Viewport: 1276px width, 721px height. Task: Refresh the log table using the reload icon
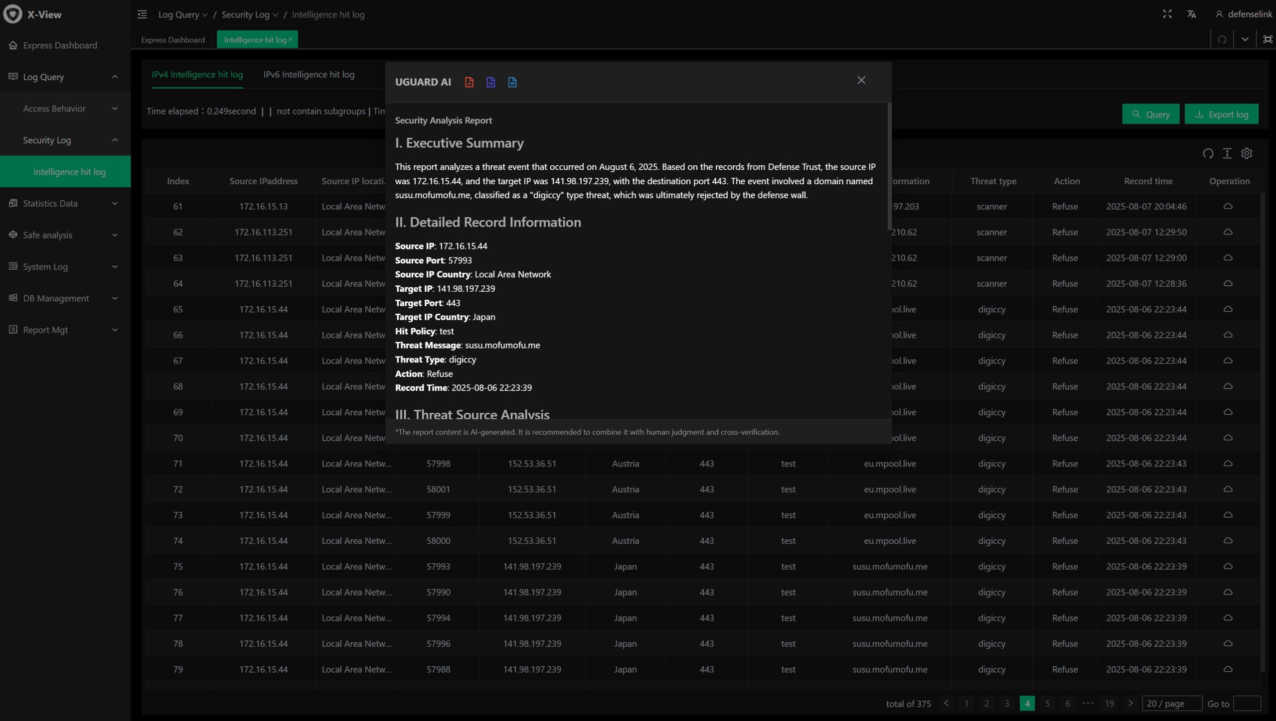tap(1208, 153)
